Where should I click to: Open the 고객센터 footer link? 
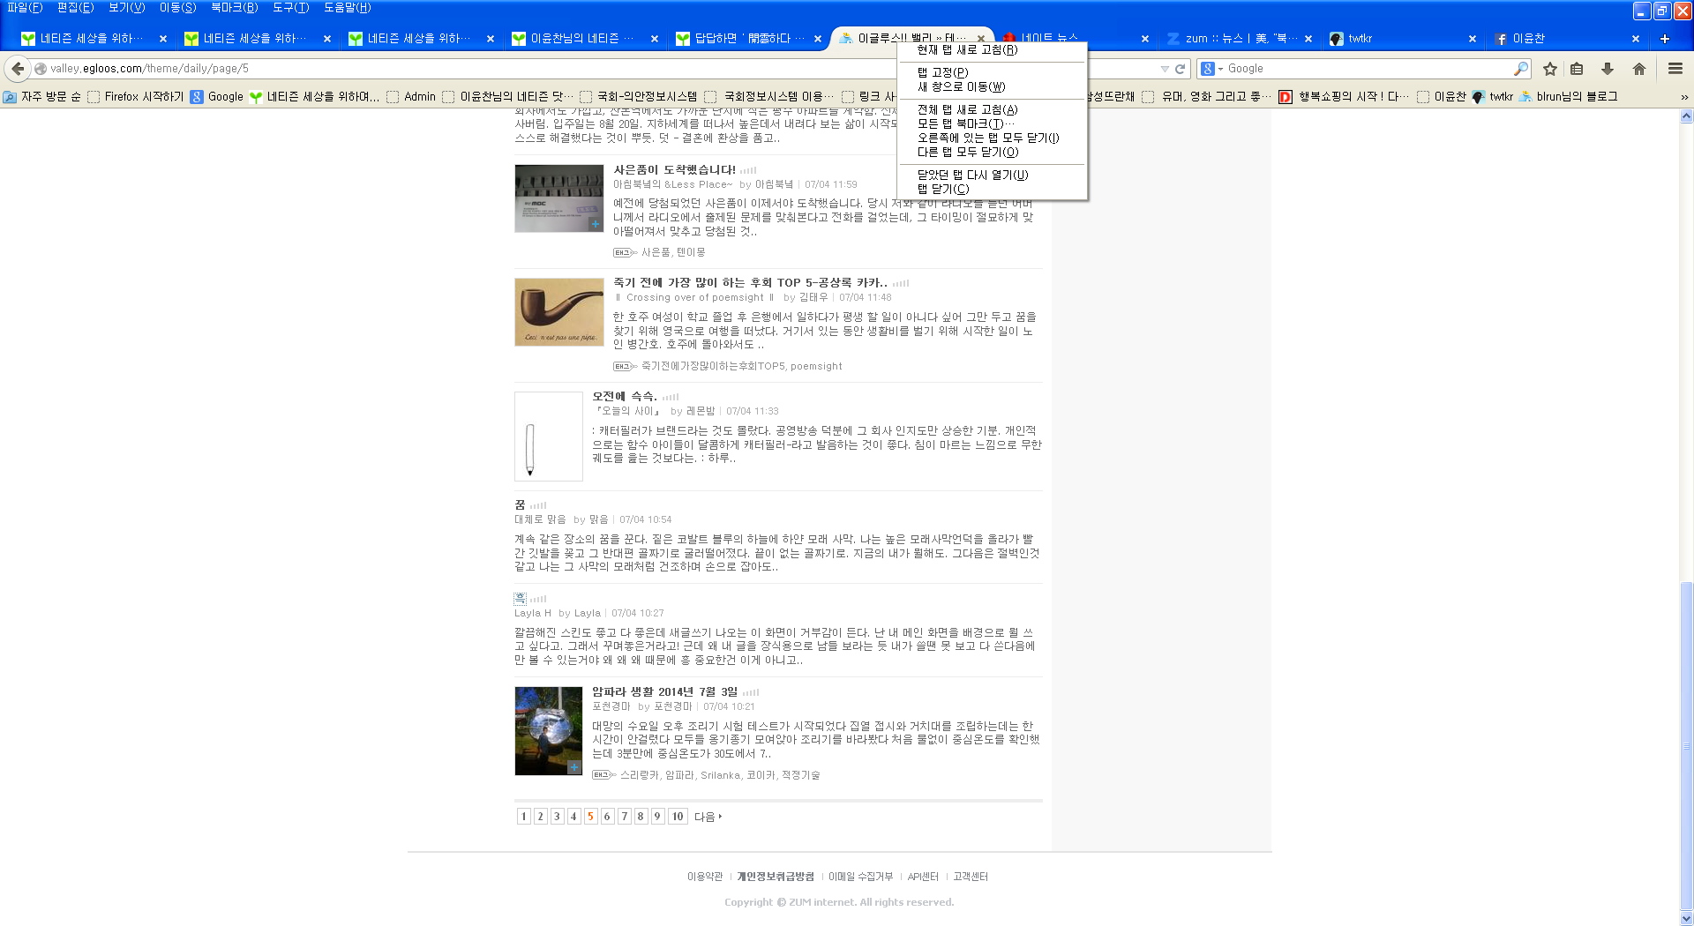click(971, 877)
